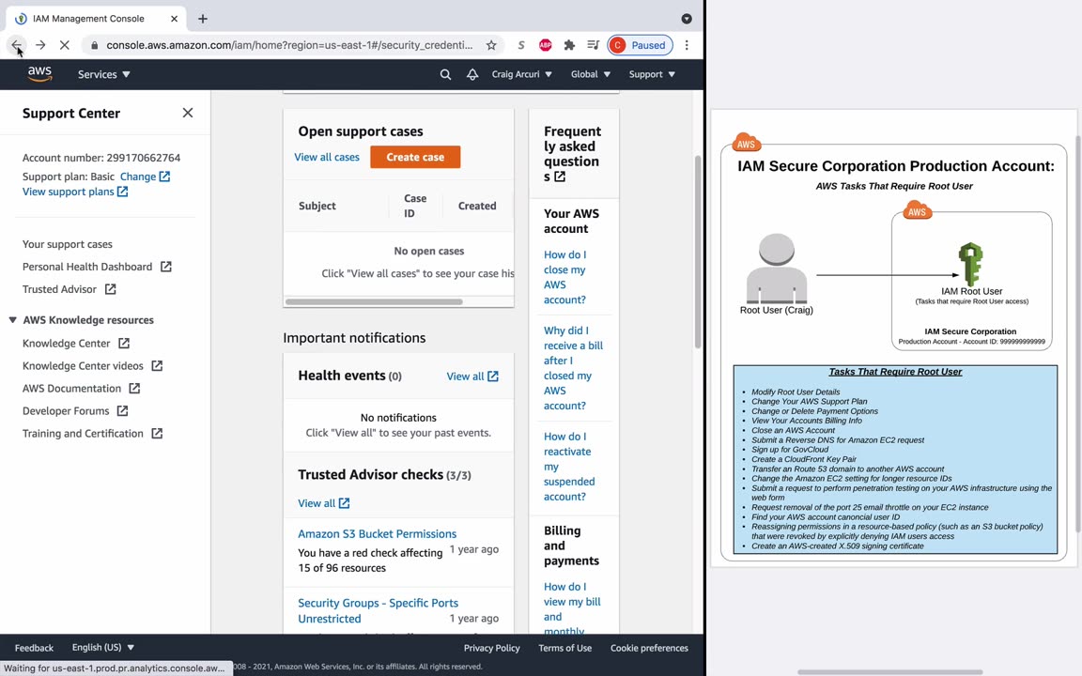Open Training and Certification link
Viewport: 1082px width, 676px height.
(x=92, y=433)
